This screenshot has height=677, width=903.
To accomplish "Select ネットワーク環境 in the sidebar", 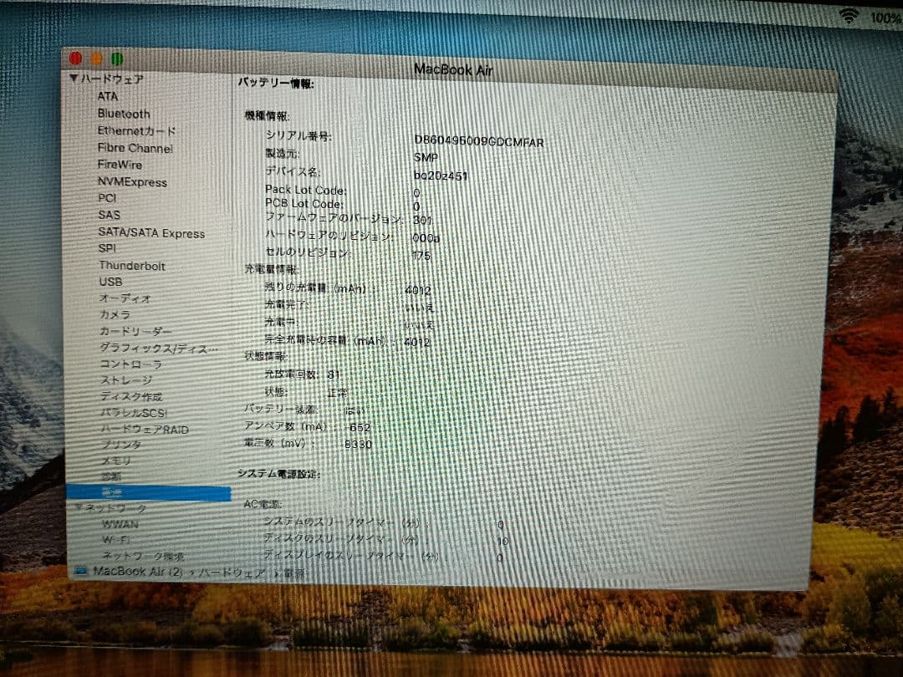I will tap(143, 556).
